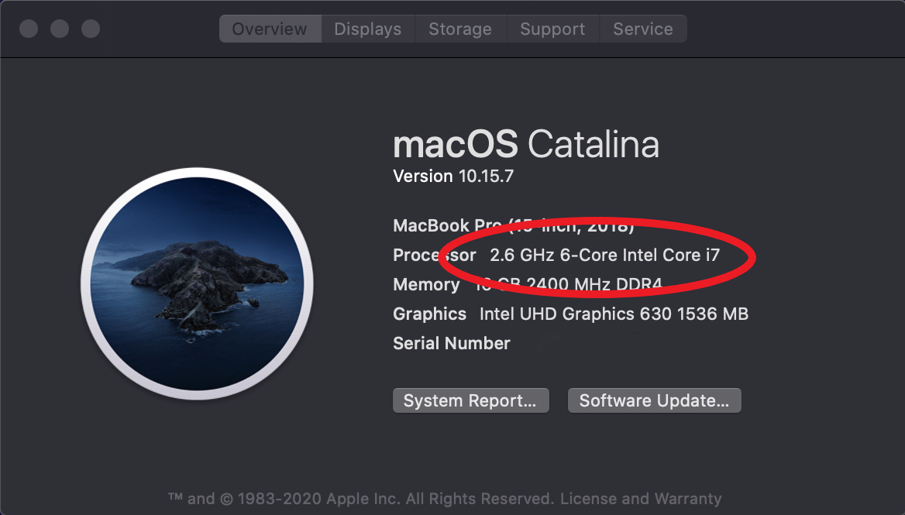Click the zoom window control button
905x515 pixels.
click(x=91, y=29)
